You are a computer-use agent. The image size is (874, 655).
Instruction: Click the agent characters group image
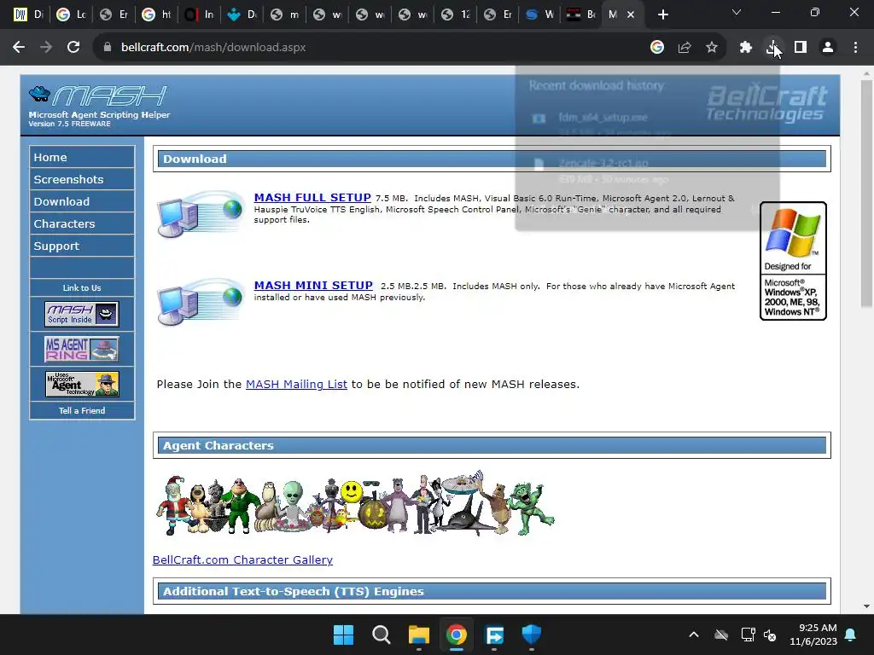click(x=355, y=503)
